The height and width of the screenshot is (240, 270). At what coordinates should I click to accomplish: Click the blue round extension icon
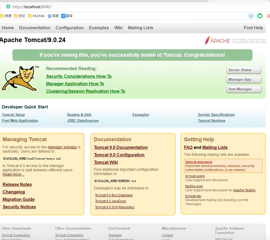(x=251, y=16)
